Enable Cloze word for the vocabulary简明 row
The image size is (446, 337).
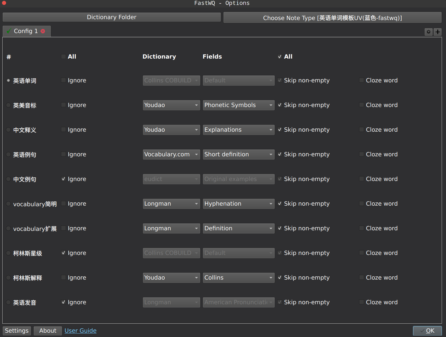click(361, 204)
